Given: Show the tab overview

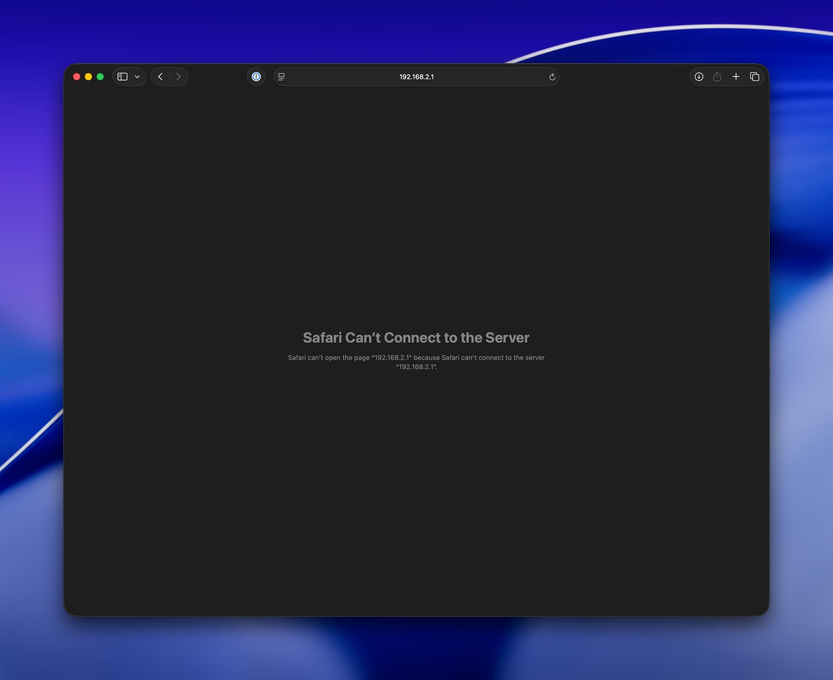Looking at the screenshot, I should tap(754, 77).
